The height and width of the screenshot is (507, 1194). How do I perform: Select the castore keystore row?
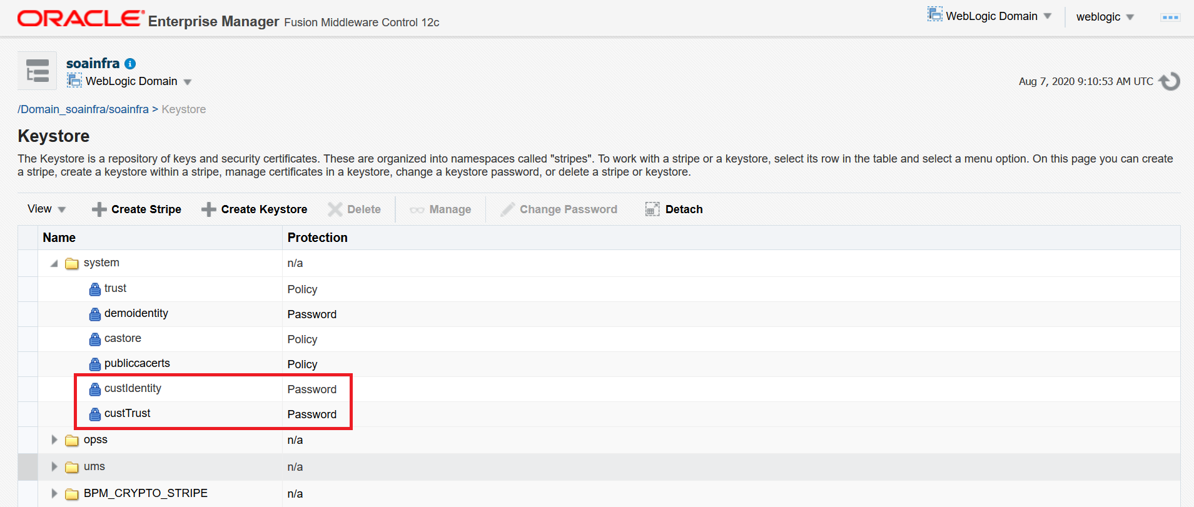(599, 339)
